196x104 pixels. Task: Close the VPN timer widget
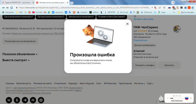(191, 98)
